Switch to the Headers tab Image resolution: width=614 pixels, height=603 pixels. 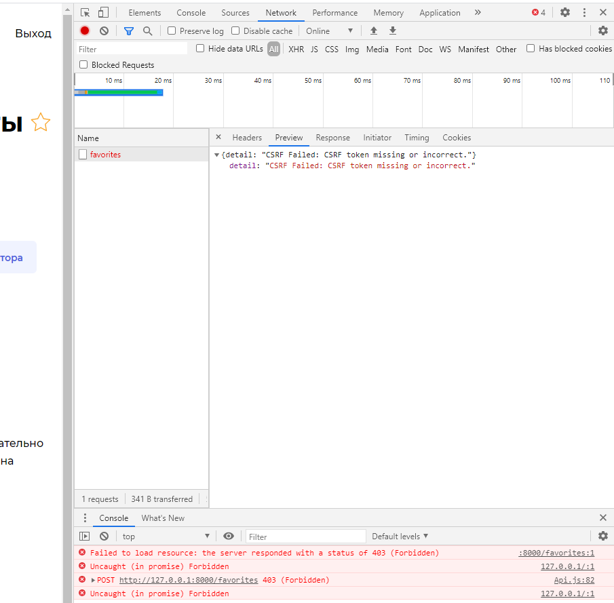click(x=247, y=138)
